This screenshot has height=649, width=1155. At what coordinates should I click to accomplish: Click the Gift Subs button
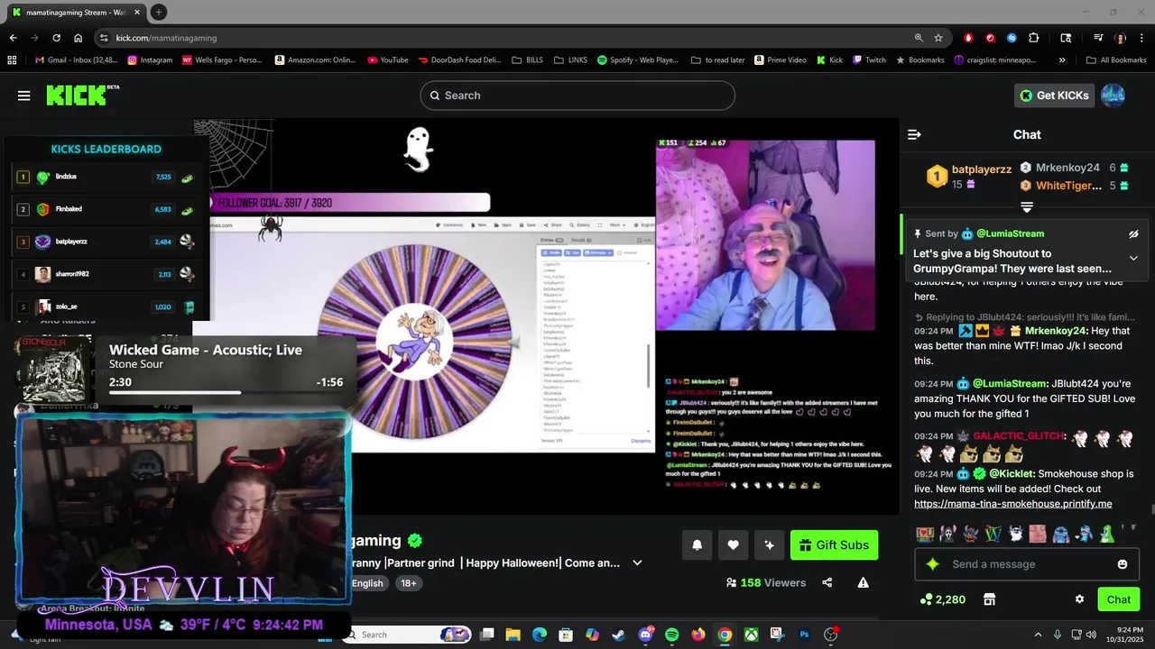(x=834, y=544)
